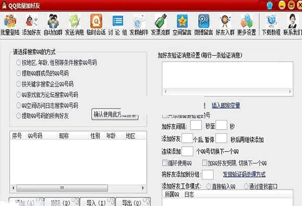Click the message box scrollbar left arrow
302x206 pixels.
[x=165, y=92]
